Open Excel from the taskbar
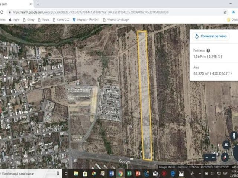 [129, 174]
